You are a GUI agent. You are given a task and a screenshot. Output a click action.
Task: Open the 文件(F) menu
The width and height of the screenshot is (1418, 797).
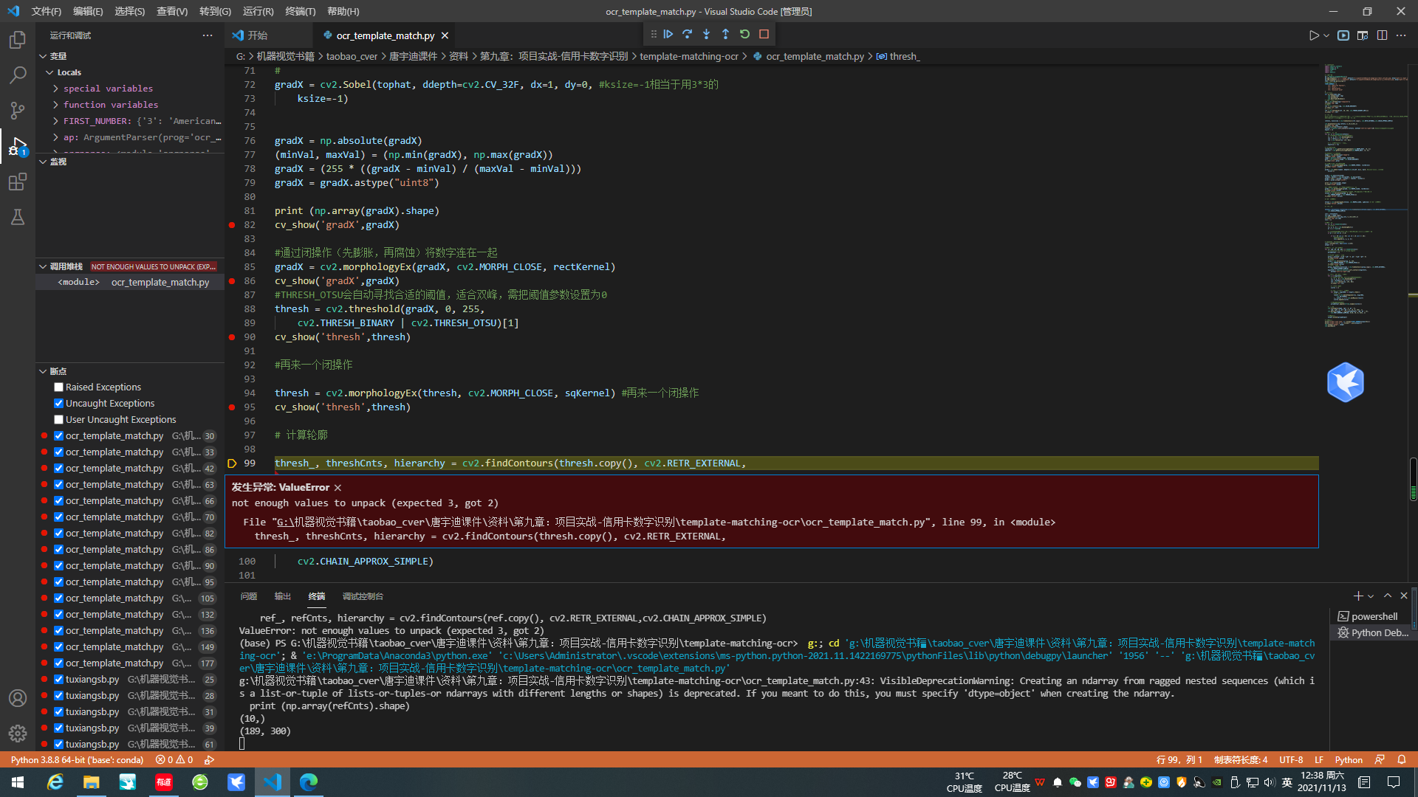tap(47, 11)
